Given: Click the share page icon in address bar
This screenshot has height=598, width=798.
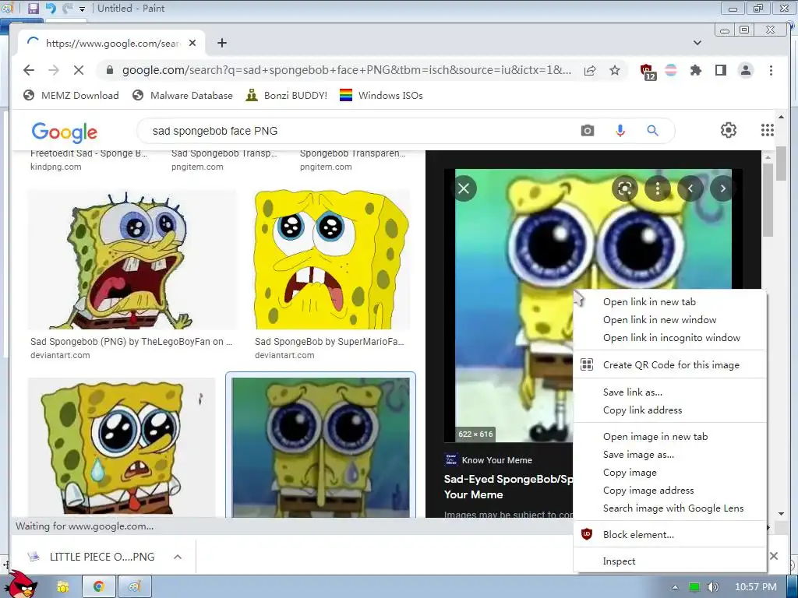Looking at the screenshot, I should pyautogui.click(x=590, y=70).
